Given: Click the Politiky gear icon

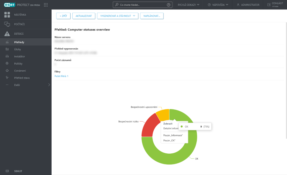Looking at the screenshot, I should (x=7, y=64).
